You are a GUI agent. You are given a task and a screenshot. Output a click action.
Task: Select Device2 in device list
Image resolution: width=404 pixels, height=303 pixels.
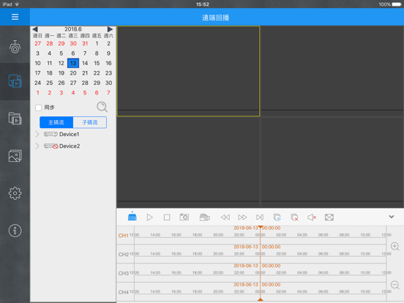pyautogui.click(x=70, y=146)
